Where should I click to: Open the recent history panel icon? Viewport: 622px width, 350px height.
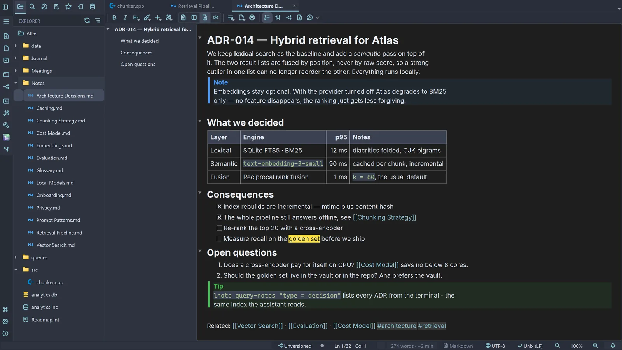[44, 7]
